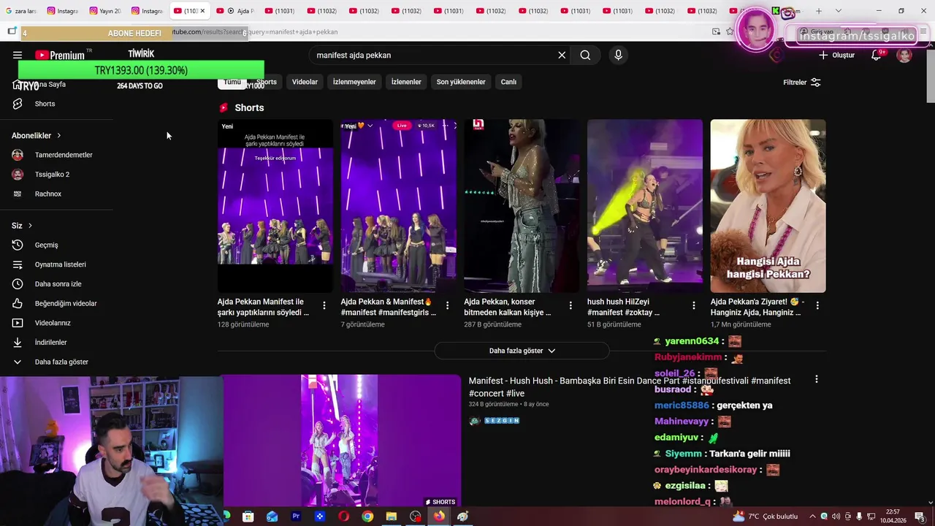The width and height of the screenshot is (935, 526).
Task: Clear the search box with the X
Action: (x=562, y=55)
